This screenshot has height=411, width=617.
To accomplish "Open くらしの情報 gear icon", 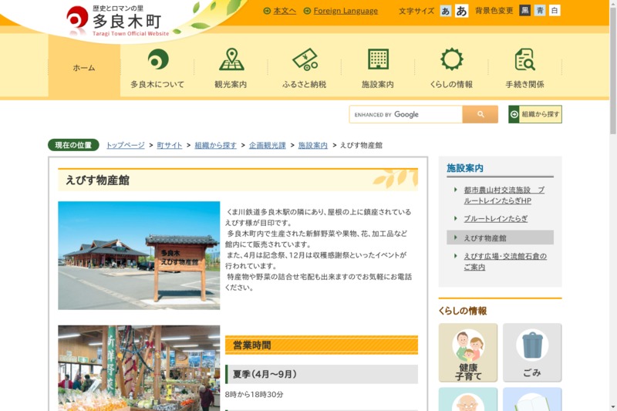I will tap(451, 60).
